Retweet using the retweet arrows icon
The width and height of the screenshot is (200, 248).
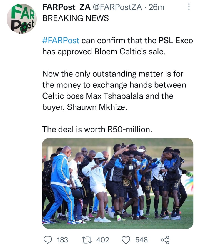tap(87, 240)
